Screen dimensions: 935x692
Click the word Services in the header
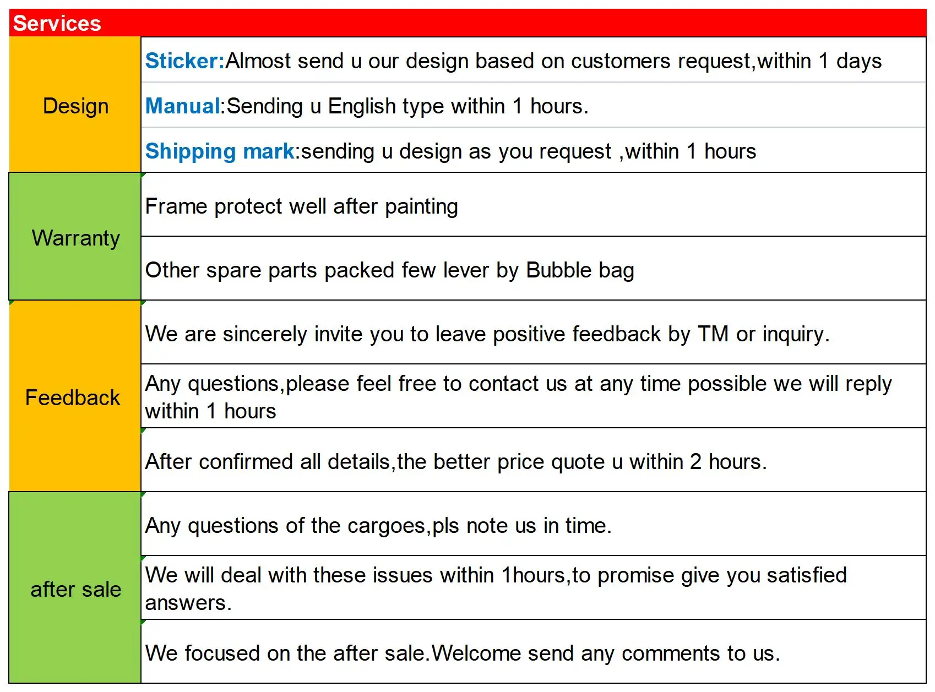tap(57, 23)
